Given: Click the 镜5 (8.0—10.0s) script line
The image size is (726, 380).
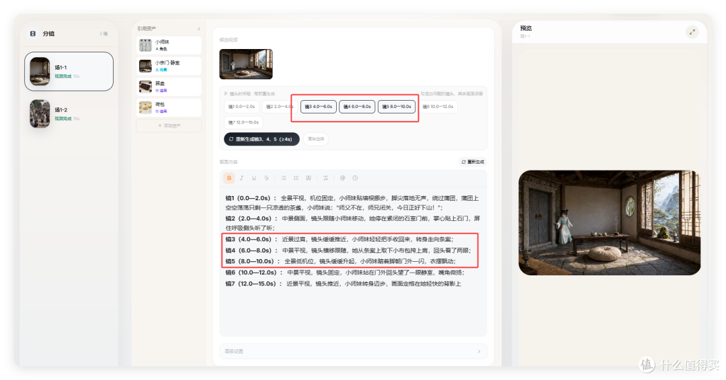Looking at the screenshot, I should (x=341, y=261).
